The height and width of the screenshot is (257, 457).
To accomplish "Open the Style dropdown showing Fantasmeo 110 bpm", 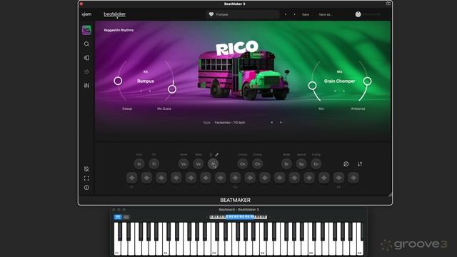I will [230, 123].
